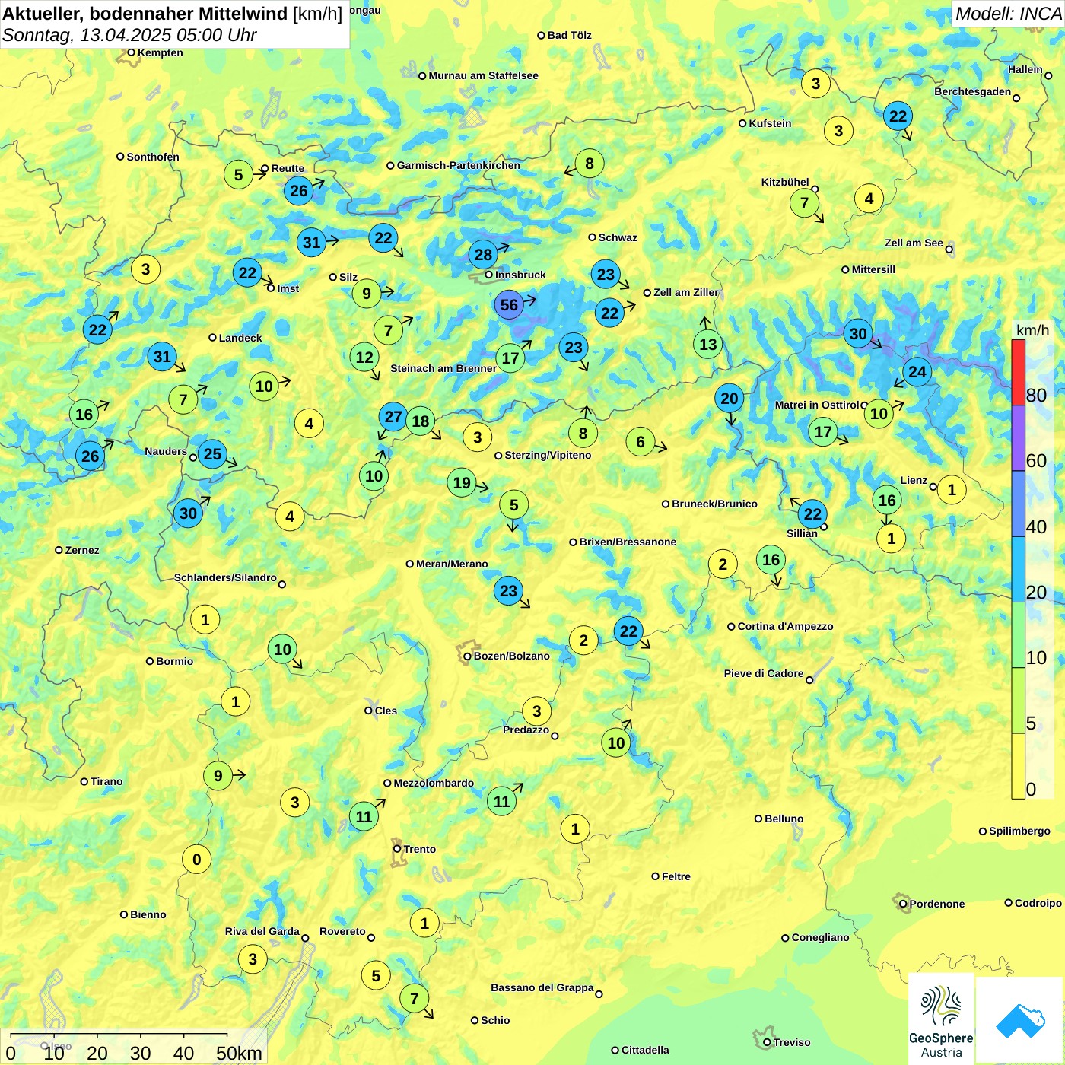Click the Steinach am Brenner label
This screenshot has height=1065, width=1065.
(x=443, y=368)
